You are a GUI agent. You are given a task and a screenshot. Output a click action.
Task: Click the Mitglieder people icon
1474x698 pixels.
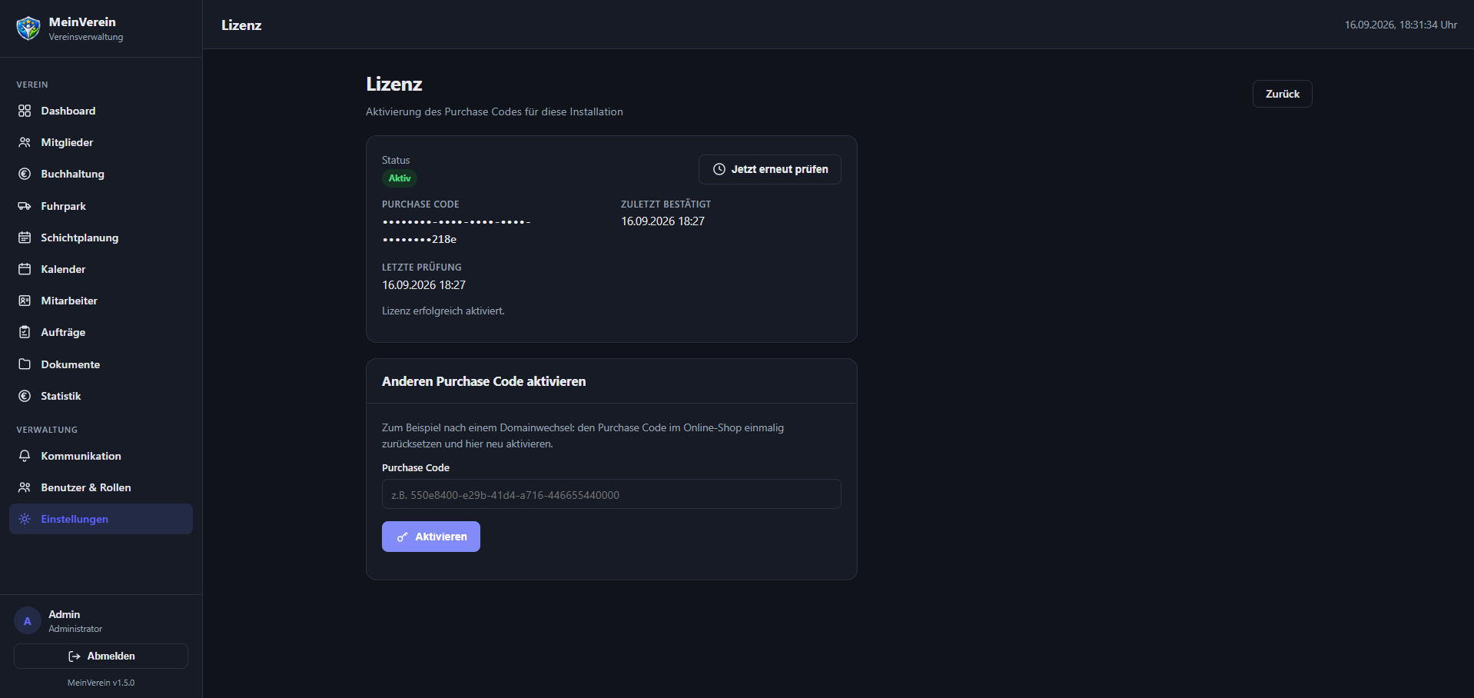click(25, 142)
